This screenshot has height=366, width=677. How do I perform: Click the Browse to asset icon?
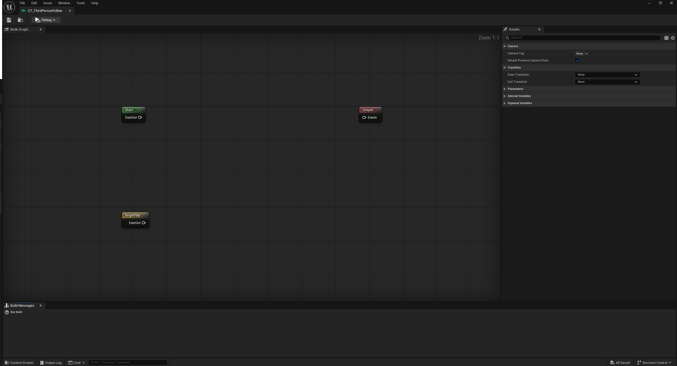click(20, 20)
